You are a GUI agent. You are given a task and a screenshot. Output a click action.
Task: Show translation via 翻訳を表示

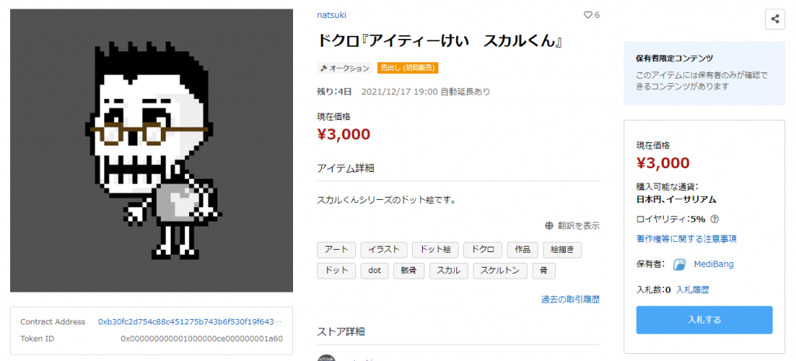(578, 226)
